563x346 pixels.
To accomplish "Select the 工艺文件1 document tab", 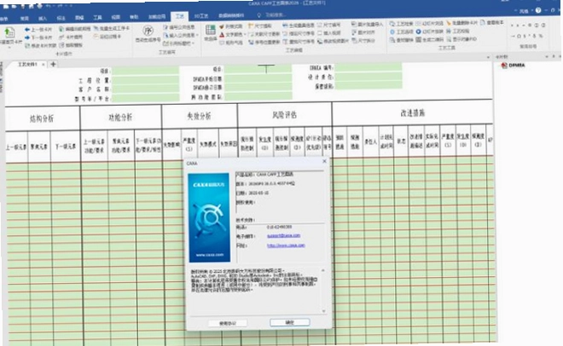I will pos(27,64).
